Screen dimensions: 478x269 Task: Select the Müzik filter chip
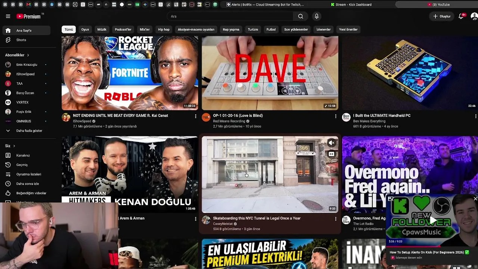click(102, 30)
